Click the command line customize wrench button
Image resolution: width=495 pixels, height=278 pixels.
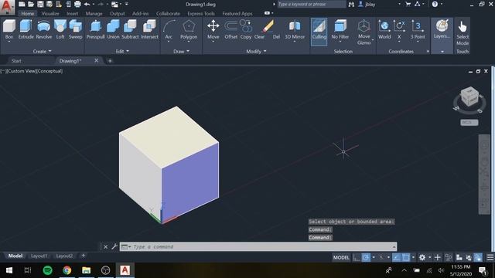[114, 246]
